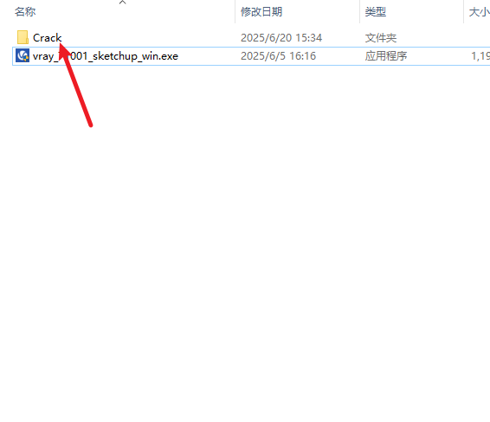Image resolution: width=490 pixels, height=422 pixels.
Task: Click the divider between 修改日期 and 类型 headers
Action: coord(359,12)
